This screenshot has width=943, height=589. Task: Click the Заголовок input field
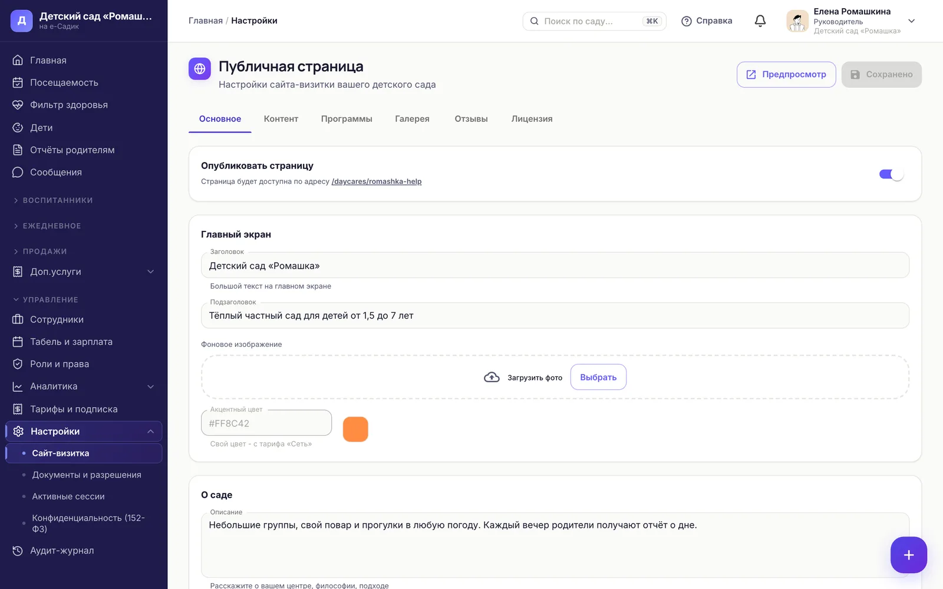(555, 265)
